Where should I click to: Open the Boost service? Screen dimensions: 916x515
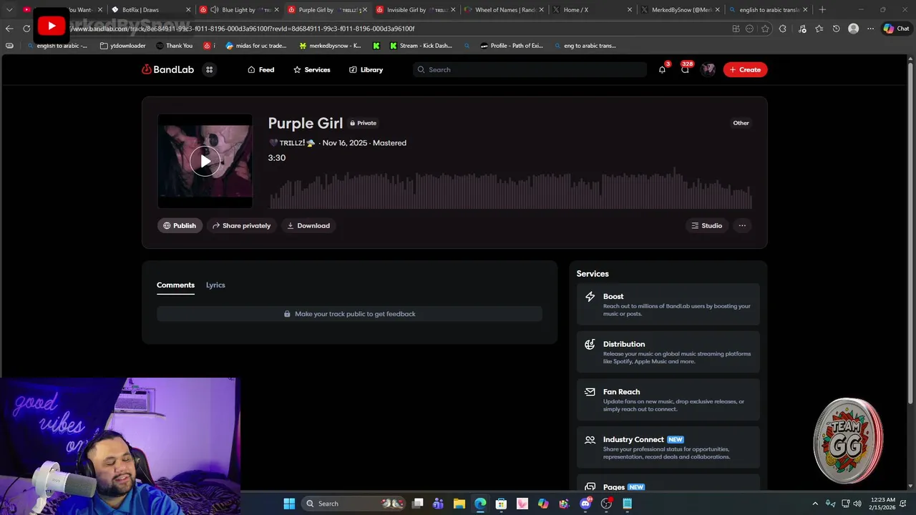click(668, 304)
